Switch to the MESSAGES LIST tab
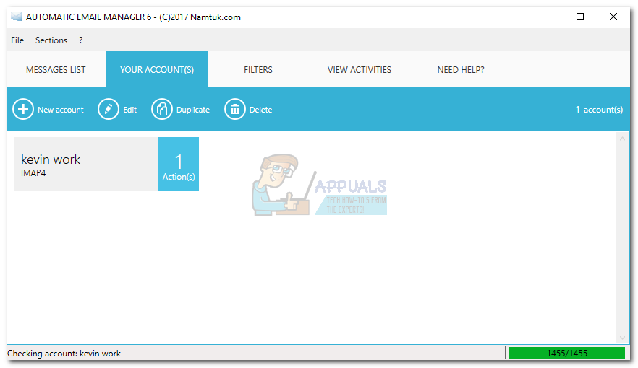This screenshot has width=638, height=368. [x=56, y=69]
